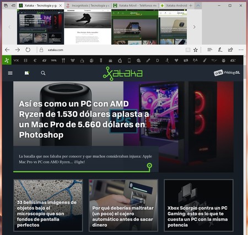Open the Xataka site search
The height and width of the screenshot is (235, 248).
coord(43,73)
